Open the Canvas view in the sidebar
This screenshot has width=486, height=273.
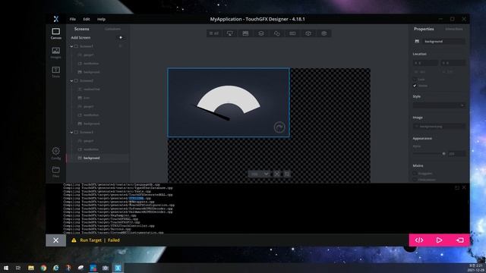coord(55,33)
